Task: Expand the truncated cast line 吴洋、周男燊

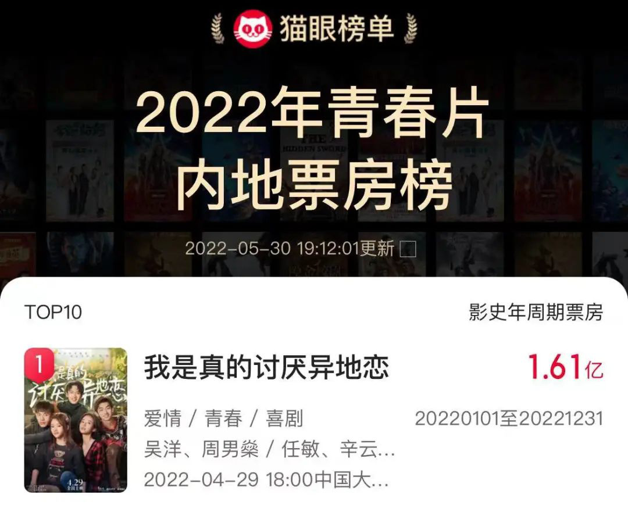Action: [270, 449]
